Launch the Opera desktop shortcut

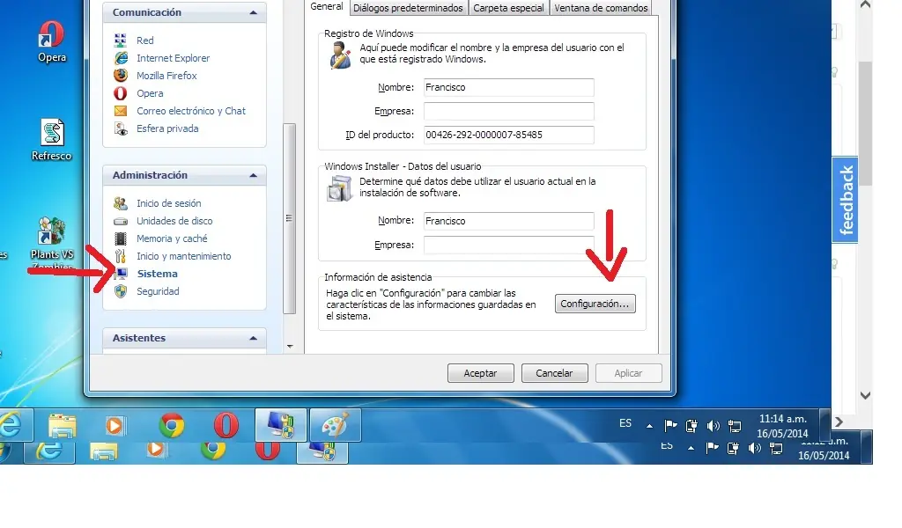tap(52, 41)
